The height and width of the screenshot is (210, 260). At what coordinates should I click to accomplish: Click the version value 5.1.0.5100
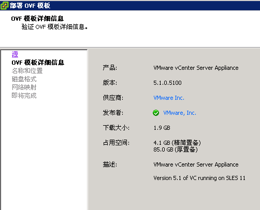tap(167, 83)
